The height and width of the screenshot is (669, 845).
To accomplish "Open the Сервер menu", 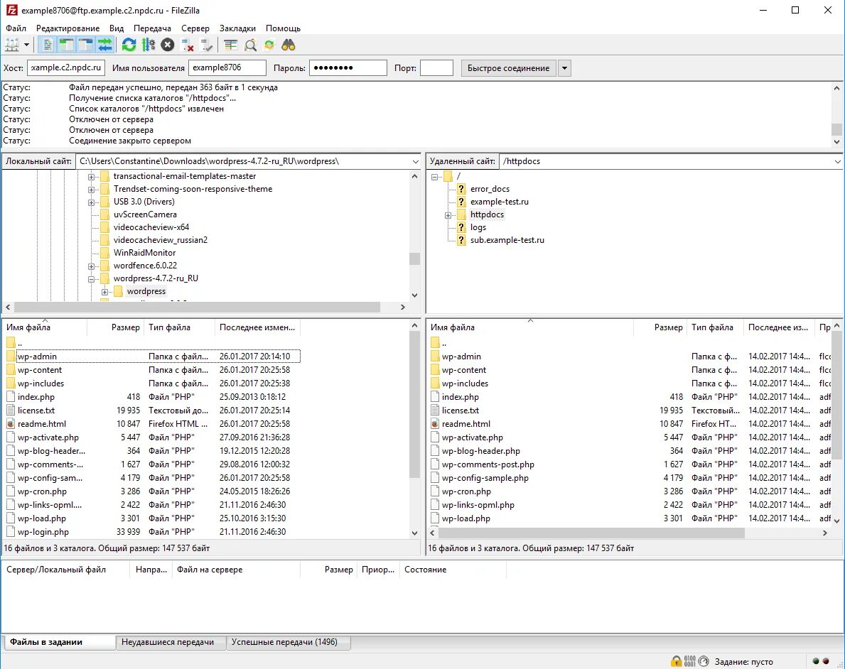I will point(195,28).
